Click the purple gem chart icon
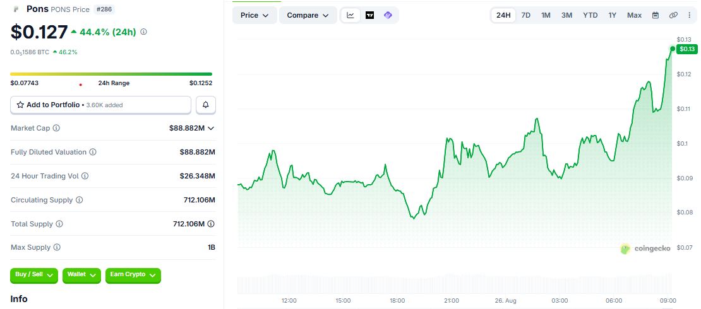The width and height of the screenshot is (701, 309). click(388, 15)
